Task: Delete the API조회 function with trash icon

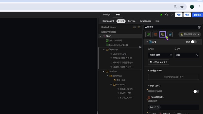Action: (x=199, y=27)
